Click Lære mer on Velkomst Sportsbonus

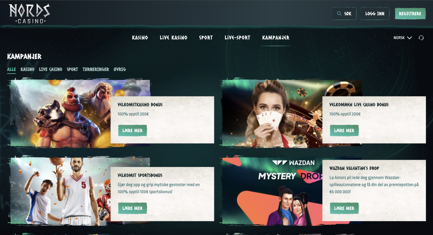132,208
